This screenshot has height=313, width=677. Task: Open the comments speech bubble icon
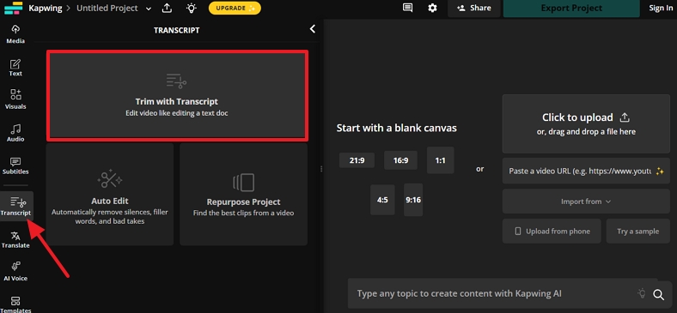(407, 8)
